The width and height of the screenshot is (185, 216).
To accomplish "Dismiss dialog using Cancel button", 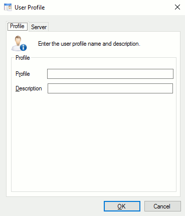I will (x=162, y=206).
